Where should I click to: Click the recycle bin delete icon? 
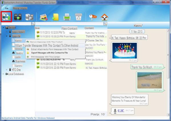(79, 17)
